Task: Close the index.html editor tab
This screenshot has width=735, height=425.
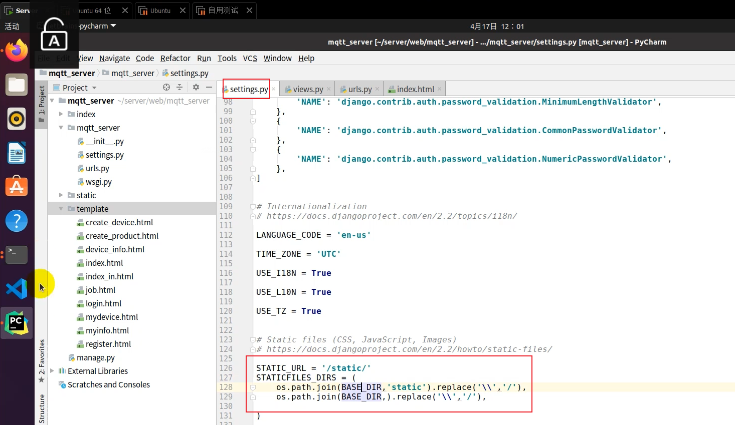Action: (439, 89)
